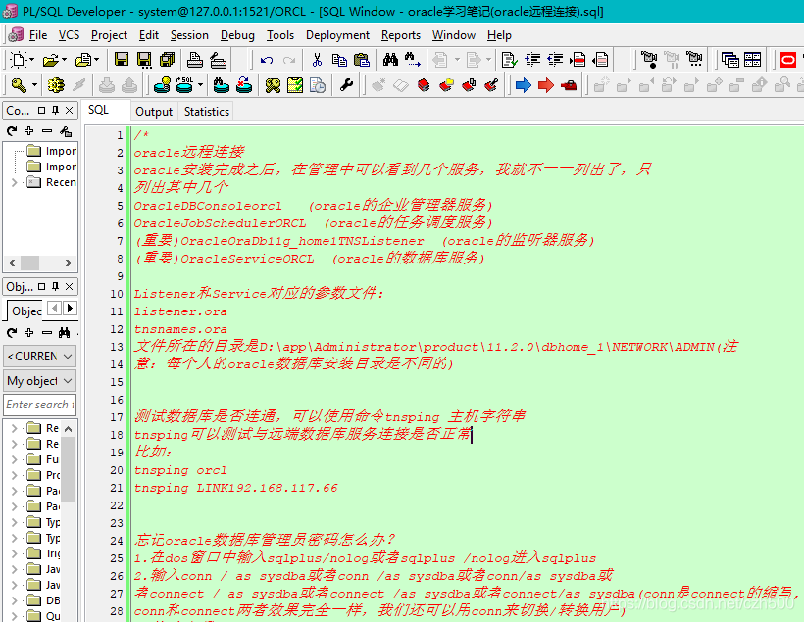Viewport: 804px width, 622px height.
Task: Open the dropdown arrow beside the New icon
Action: coord(31,60)
